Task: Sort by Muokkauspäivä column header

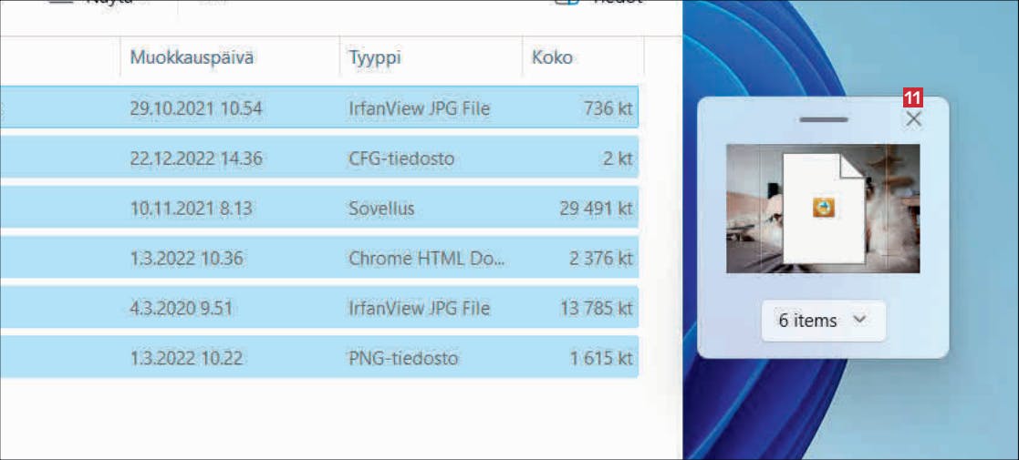Action: click(x=192, y=57)
